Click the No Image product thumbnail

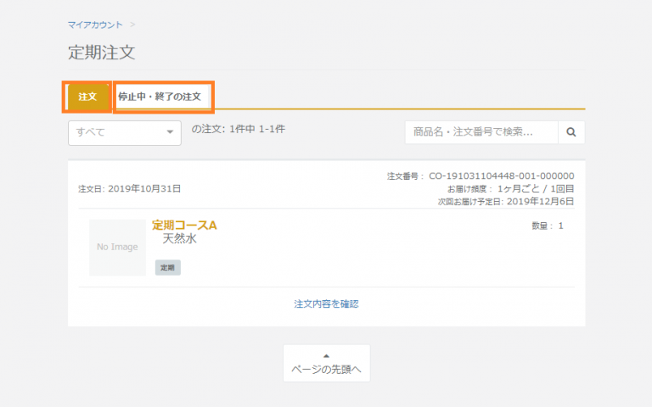click(117, 248)
